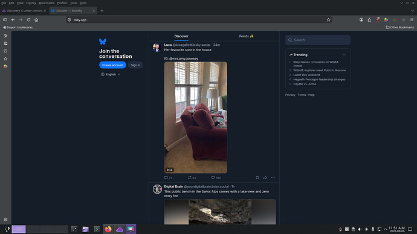This screenshot has width=417, height=234.
Task: Click the Create account button
Action: click(112, 65)
